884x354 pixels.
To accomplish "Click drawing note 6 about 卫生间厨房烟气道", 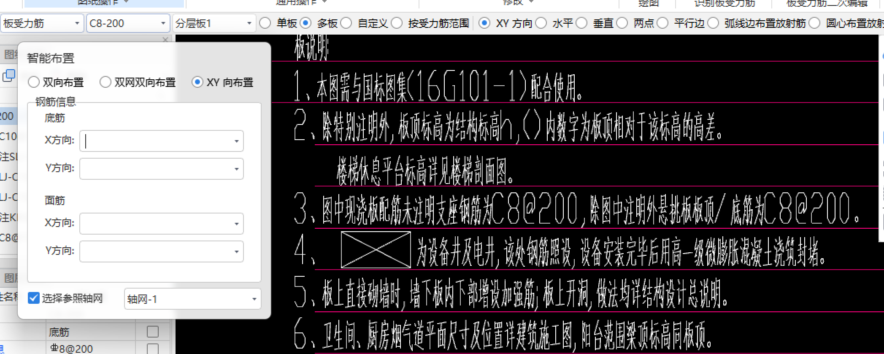I will [x=503, y=335].
